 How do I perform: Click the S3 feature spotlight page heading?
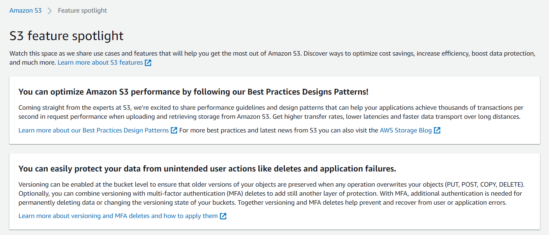coord(66,35)
